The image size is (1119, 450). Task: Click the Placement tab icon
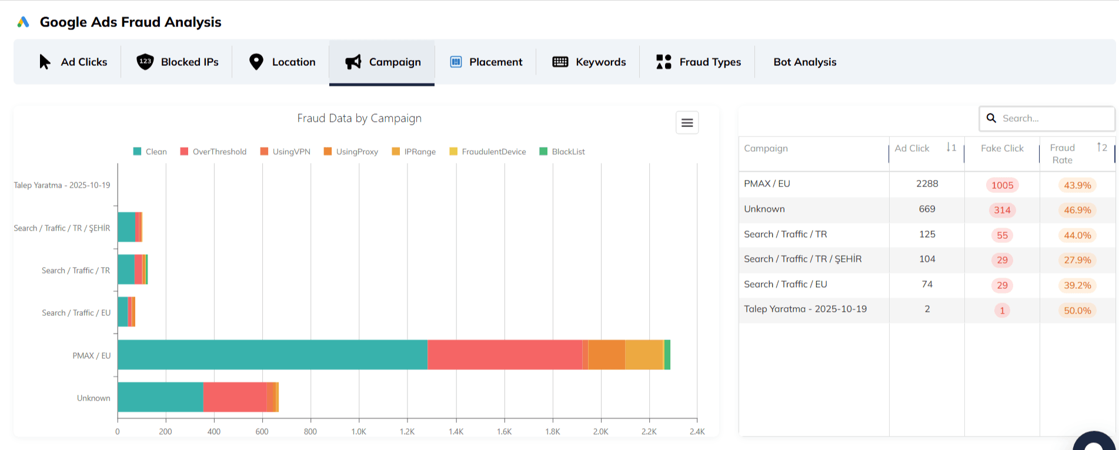click(456, 62)
